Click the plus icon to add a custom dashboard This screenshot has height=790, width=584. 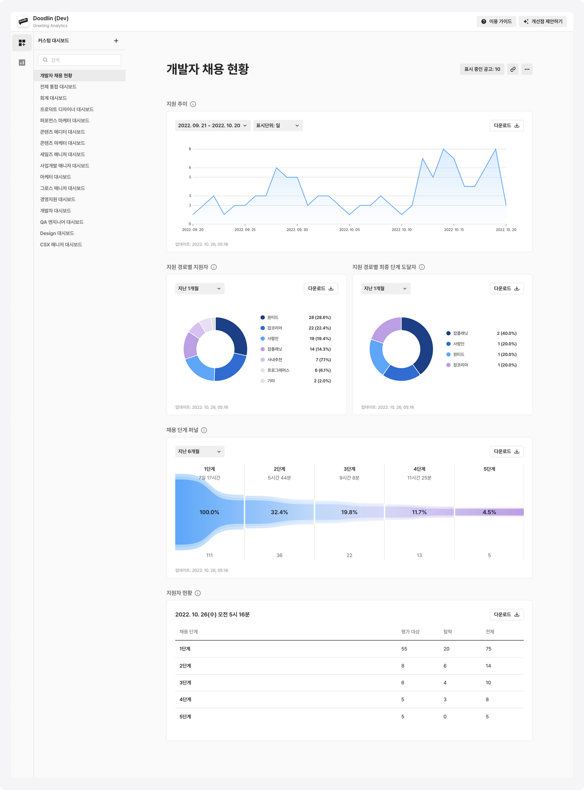tap(116, 41)
